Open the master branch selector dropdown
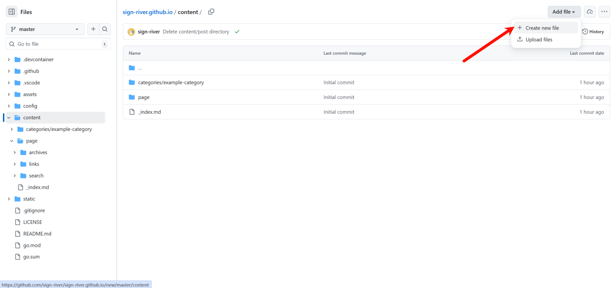616x288 pixels. pyautogui.click(x=45, y=29)
